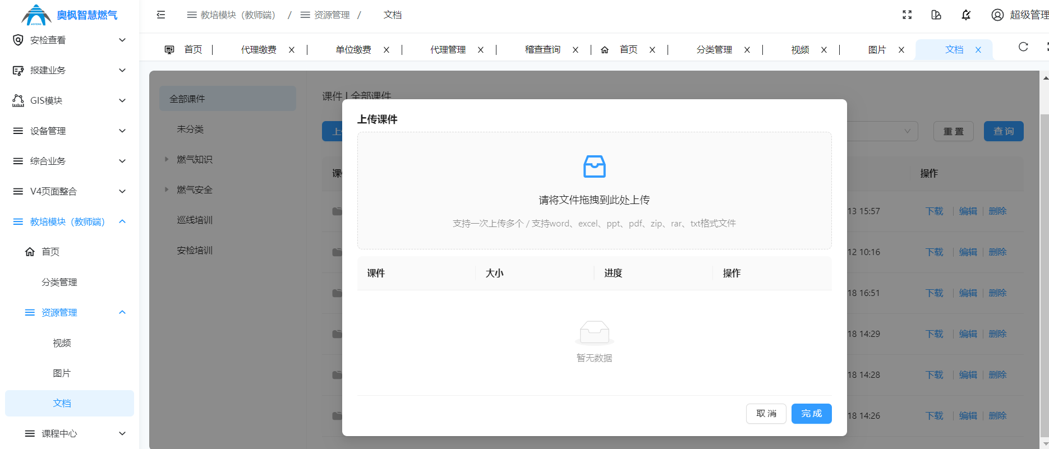The image size is (1049, 449).
Task: Click 下载 link in the 13 15:57 row
Action: [935, 211]
